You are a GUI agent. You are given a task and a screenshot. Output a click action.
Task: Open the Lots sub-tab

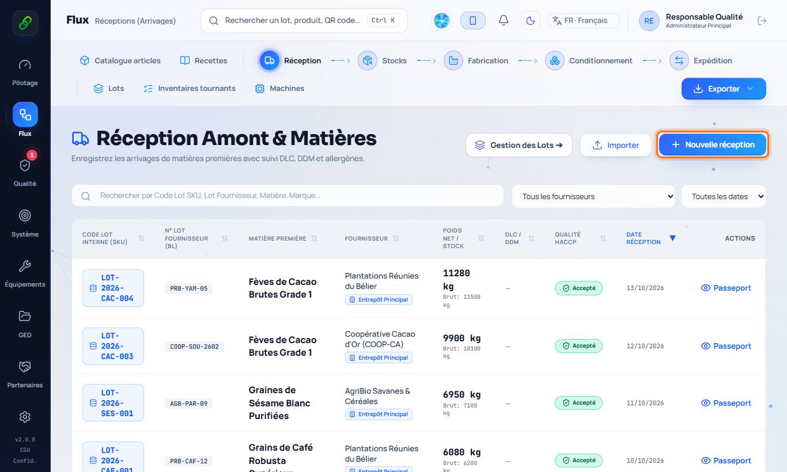[108, 89]
